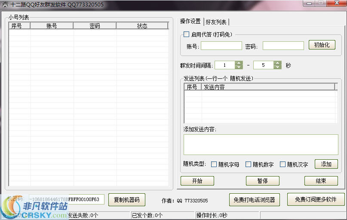Click the 序号 column header in 小号列表
The width and height of the screenshot is (347, 220).
(20, 26)
